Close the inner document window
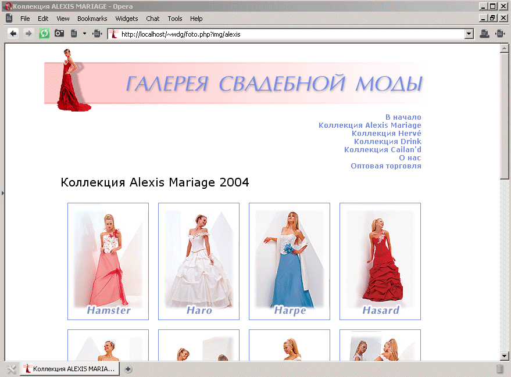Screen dimensions: 511x377 tap(503, 18)
